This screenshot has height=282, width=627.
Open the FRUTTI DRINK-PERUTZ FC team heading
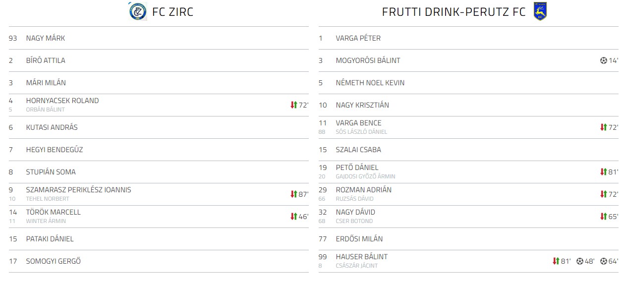454,12
